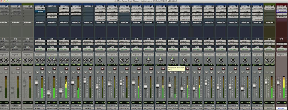Image resolution: width=288 pixels, height=110 pixels.
Task: Select the 'Pscprm102' track name
Action: (x=124, y=108)
